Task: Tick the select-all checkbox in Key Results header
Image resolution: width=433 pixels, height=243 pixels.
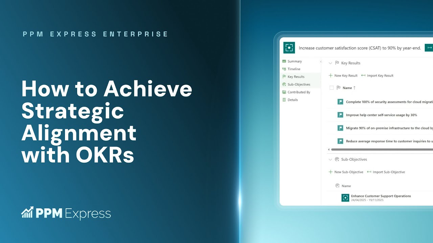Action: tap(332, 88)
